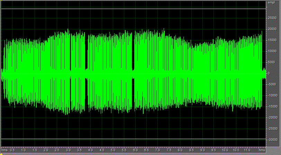The height and width of the screenshot is (155, 281).
Task: Click the hms label after the 11.0 mark
Action: (262, 150)
